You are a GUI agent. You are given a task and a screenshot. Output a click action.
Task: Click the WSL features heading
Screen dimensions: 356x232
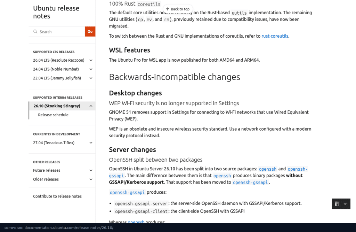click(x=129, y=50)
